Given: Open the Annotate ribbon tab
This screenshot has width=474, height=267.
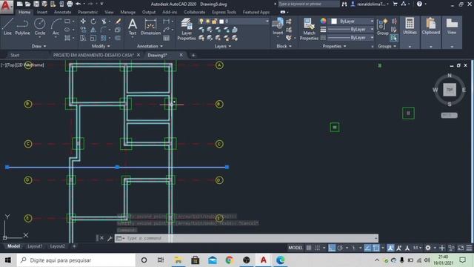Looking at the screenshot, I should pyautogui.click(x=62, y=12).
